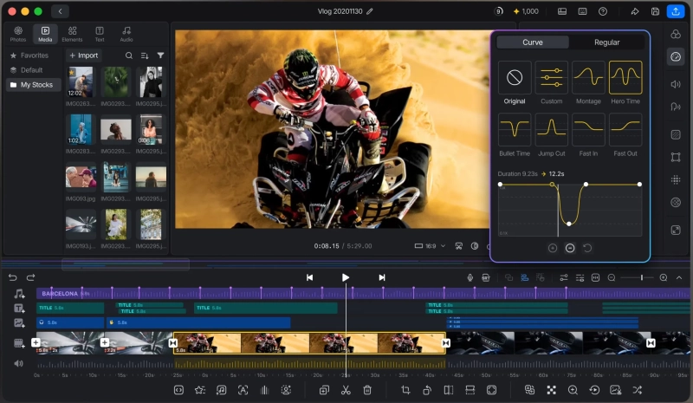Select the Hero Time speed curve preset
Viewport: 693px width, 403px height.
(x=625, y=77)
